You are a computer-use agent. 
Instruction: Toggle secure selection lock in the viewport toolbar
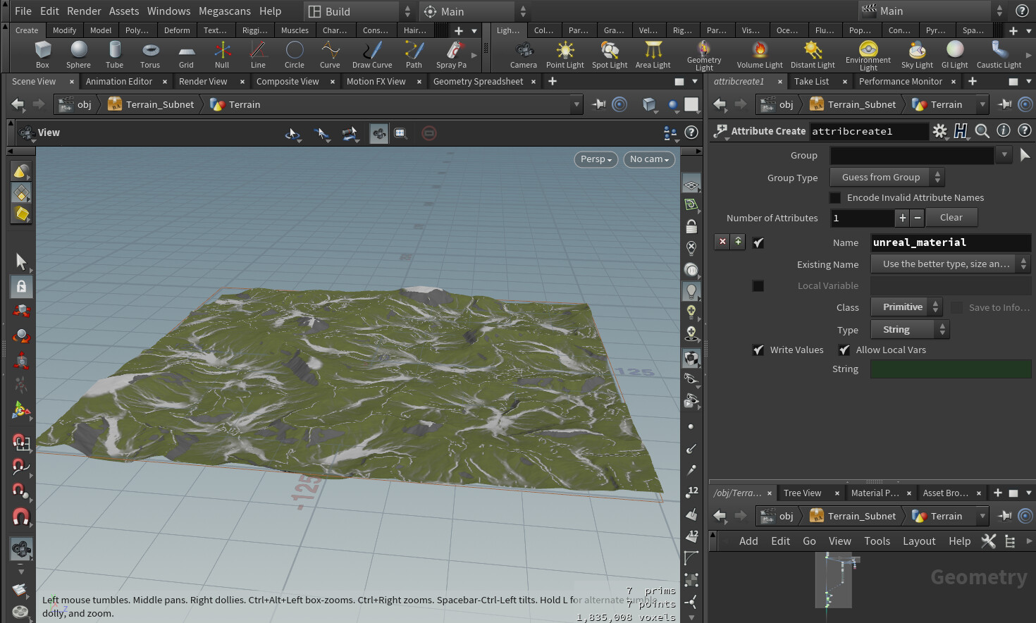coord(20,287)
